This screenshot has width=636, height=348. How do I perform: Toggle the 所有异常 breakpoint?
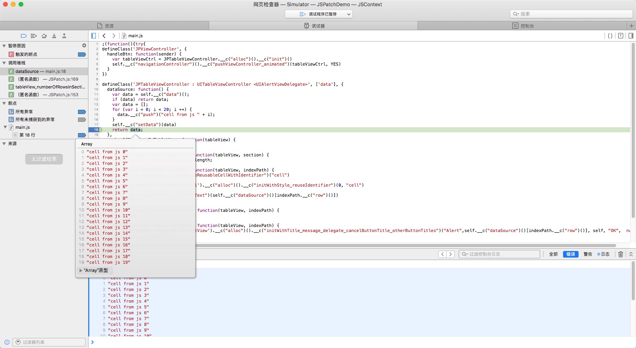(x=81, y=112)
